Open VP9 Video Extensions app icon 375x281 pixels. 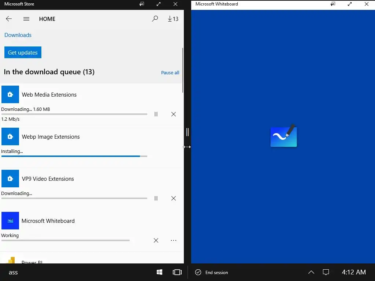click(x=10, y=179)
